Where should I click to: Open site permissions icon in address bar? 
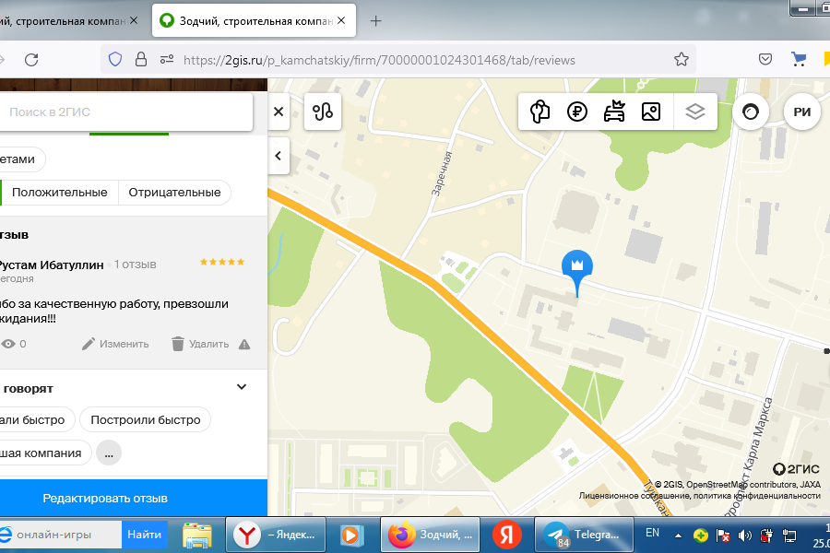167,59
